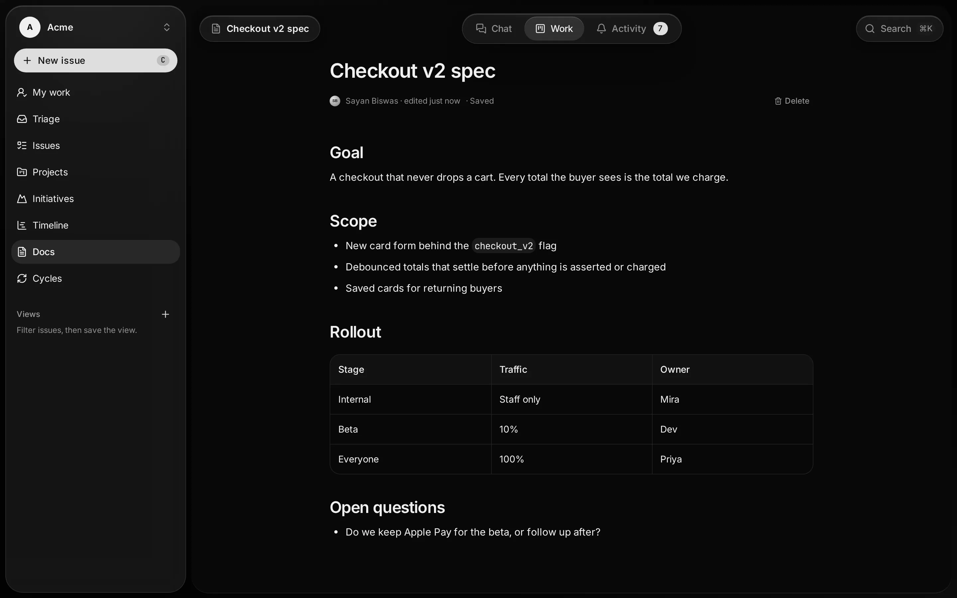The height and width of the screenshot is (598, 957).
Task: Click the Scope heading
Action: (353, 221)
